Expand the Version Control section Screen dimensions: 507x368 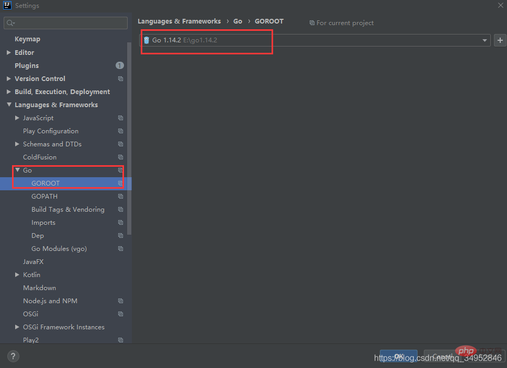pyautogui.click(x=9, y=78)
